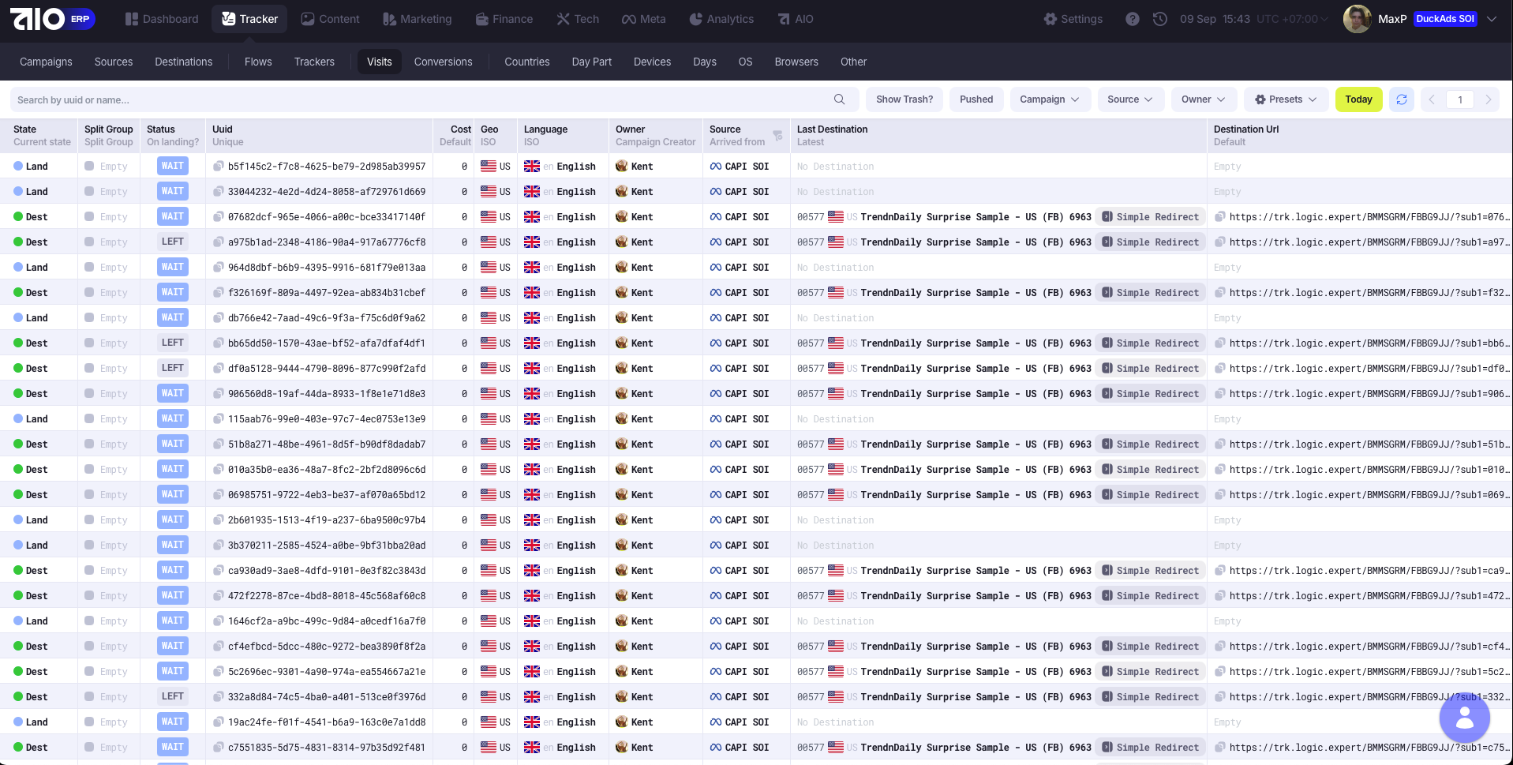Toggle Split Group box in row f326169f

pyautogui.click(x=89, y=293)
